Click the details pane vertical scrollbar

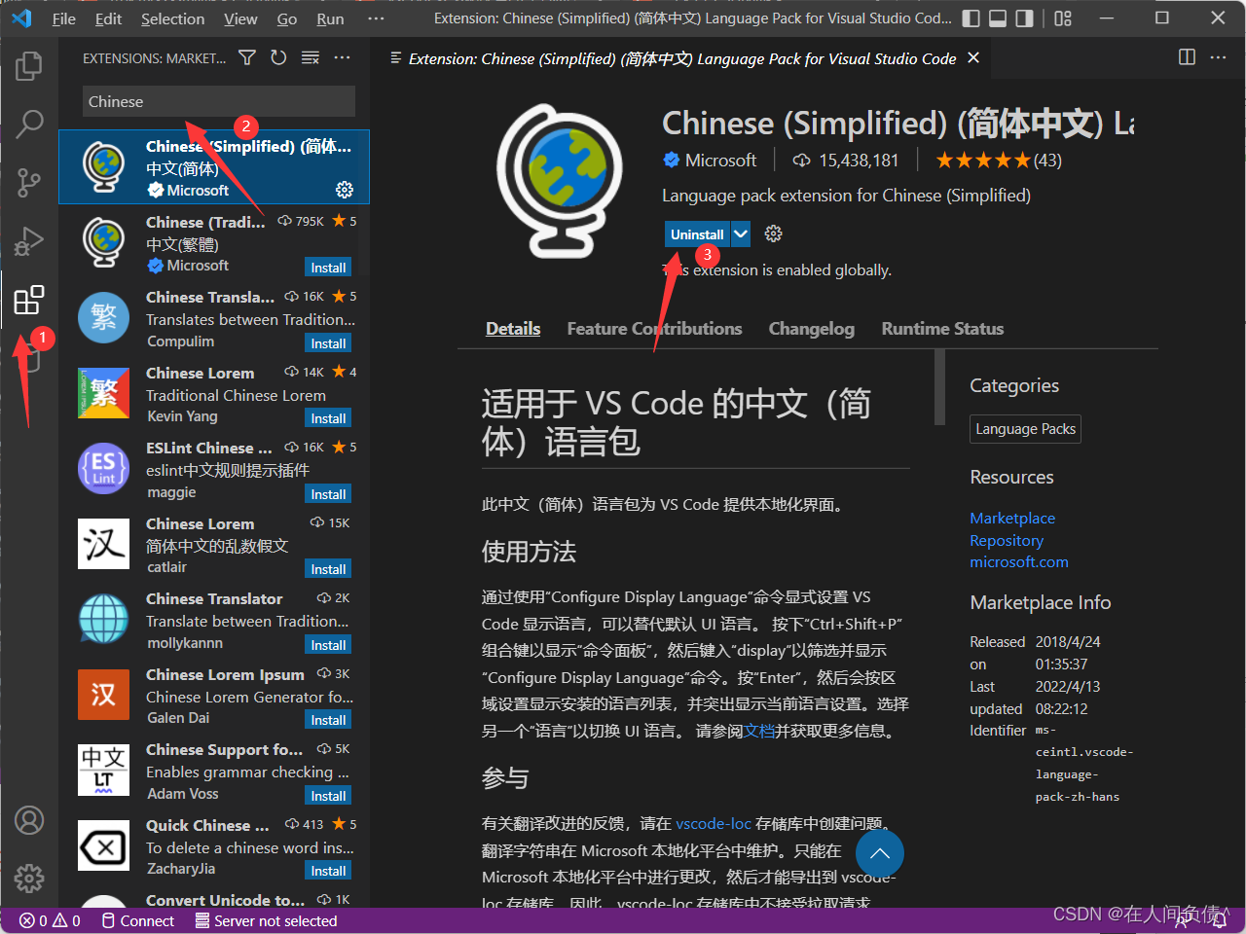click(939, 387)
